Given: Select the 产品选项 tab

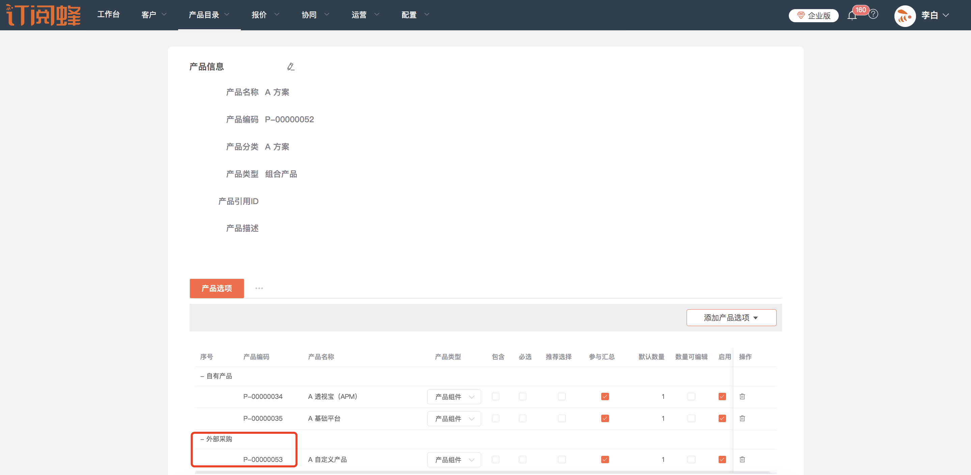Looking at the screenshot, I should (217, 288).
